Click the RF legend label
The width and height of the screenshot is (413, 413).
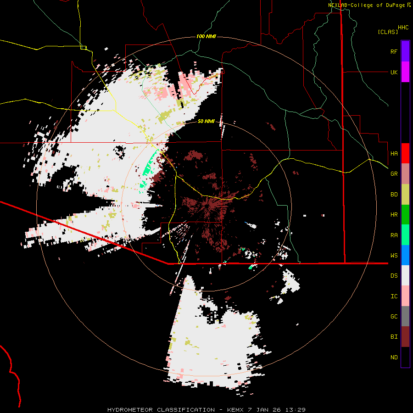(x=394, y=51)
